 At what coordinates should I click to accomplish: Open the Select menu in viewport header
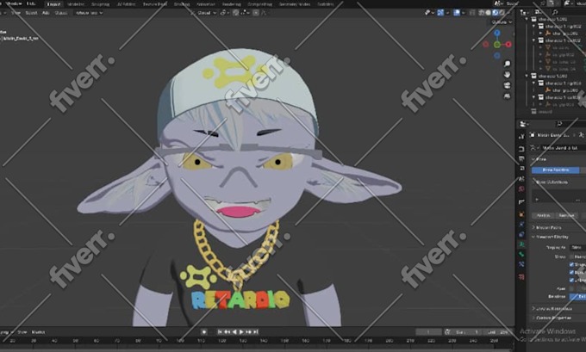[x=31, y=13]
